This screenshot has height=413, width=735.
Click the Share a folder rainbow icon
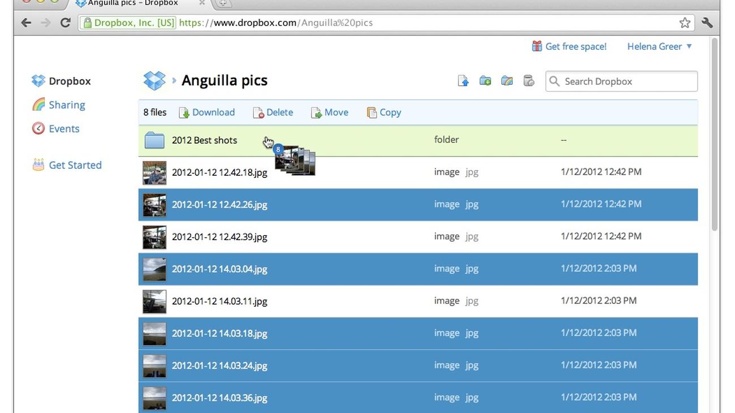tap(507, 81)
